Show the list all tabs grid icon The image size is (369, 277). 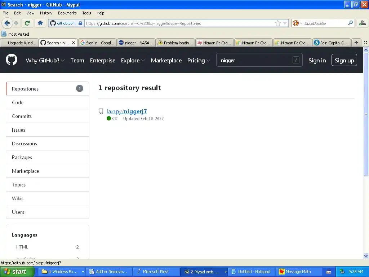point(365,43)
